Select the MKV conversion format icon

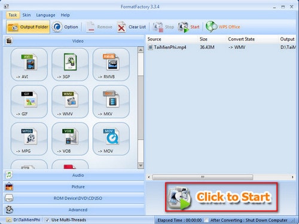pyautogui.click(x=111, y=102)
